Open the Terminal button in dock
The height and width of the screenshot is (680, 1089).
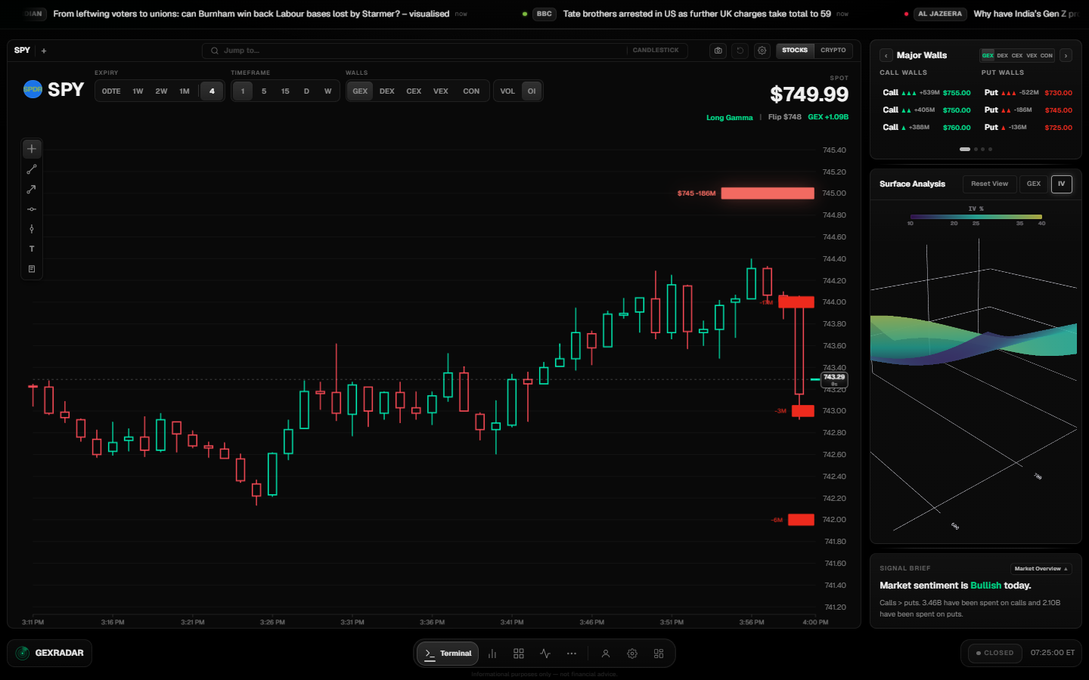448,654
